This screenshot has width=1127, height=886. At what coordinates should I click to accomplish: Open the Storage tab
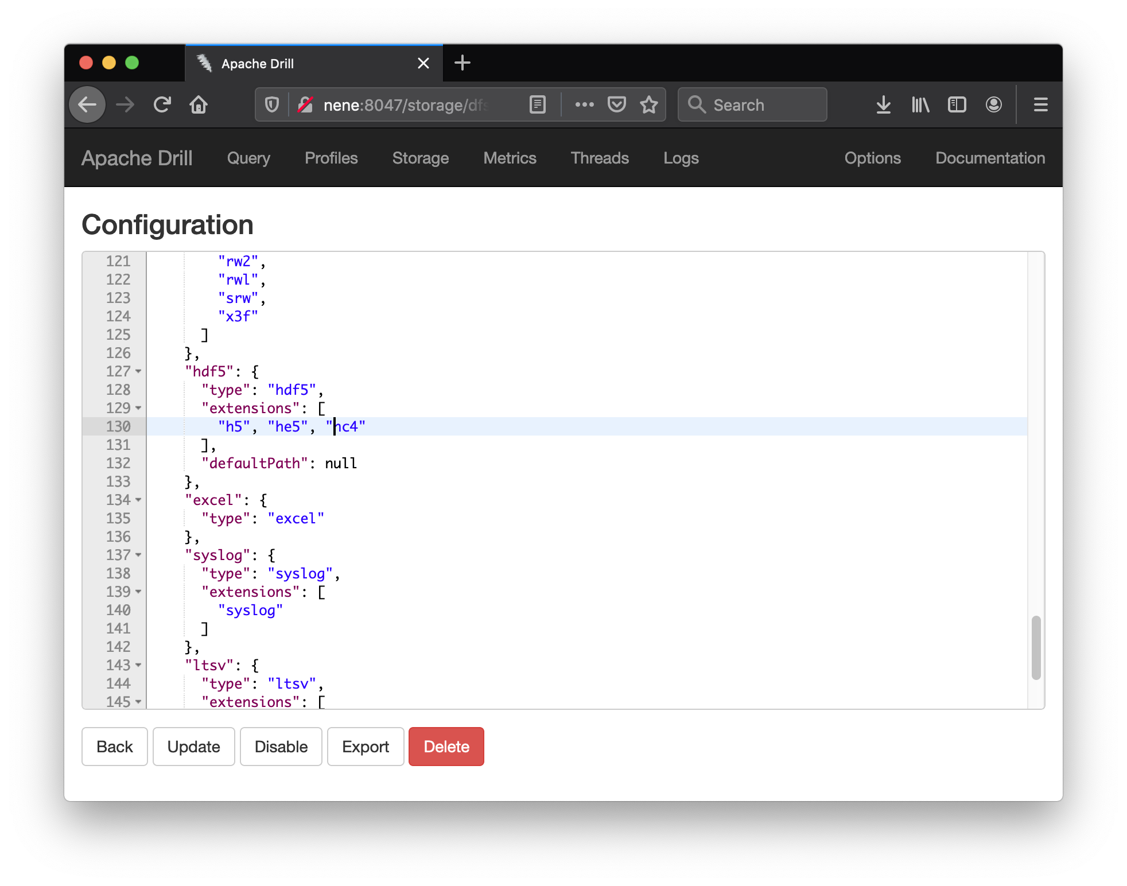click(420, 158)
